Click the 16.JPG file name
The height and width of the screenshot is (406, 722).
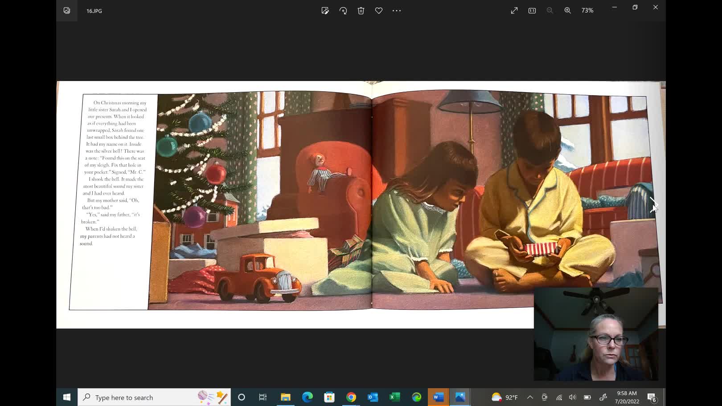point(94,11)
